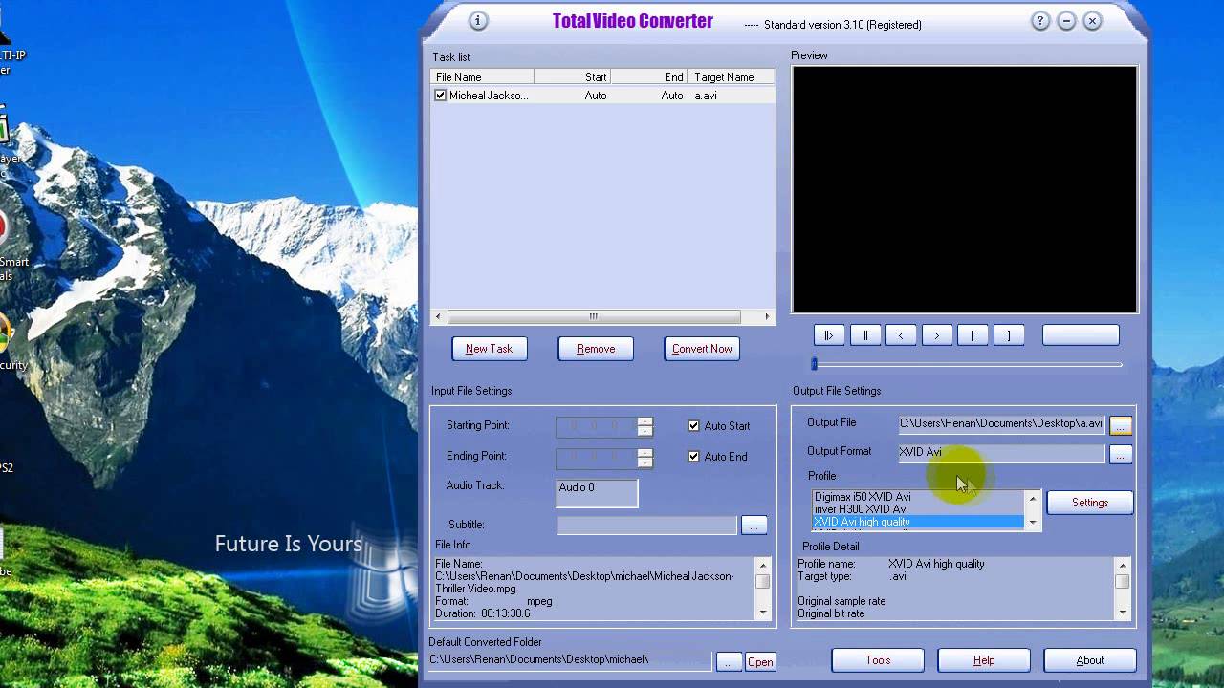Click the Remove button
Image resolution: width=1224 pixels, height=688 pixels.
pyautogui.click(x=596, y=349)
